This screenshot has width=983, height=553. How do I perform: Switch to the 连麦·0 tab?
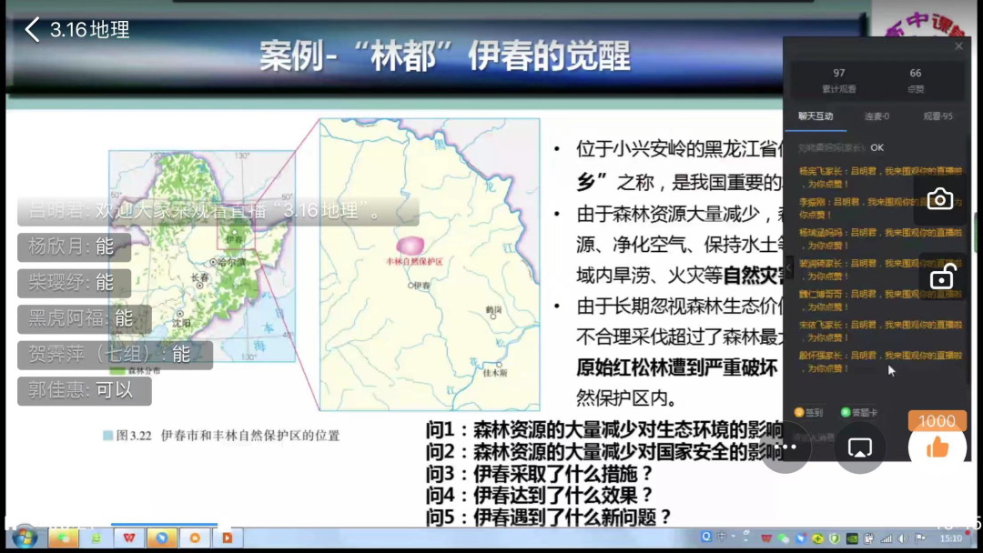(x=877, y=116)
